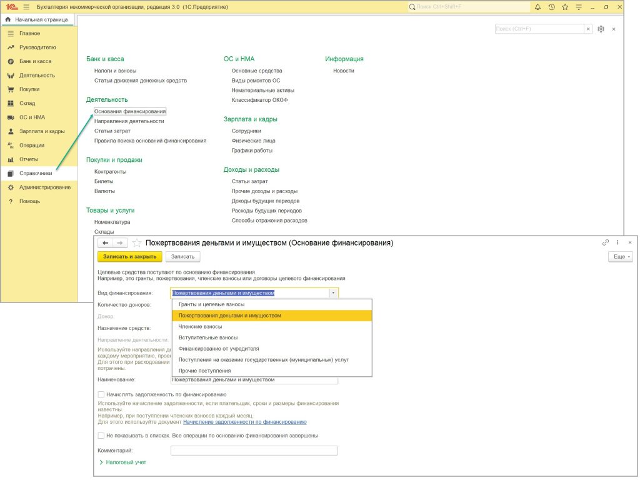The height and width of the screenshot is (480, 640).
Task: Click into the Комментарий text field
Action: point(254,450)
